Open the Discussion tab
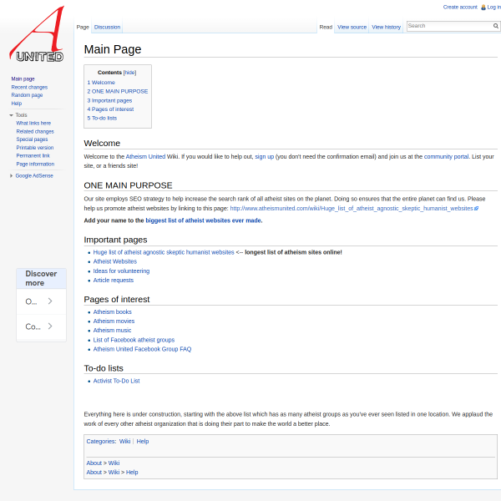The image size is (501, 501). pyautogui.click(x=108, y=28)
